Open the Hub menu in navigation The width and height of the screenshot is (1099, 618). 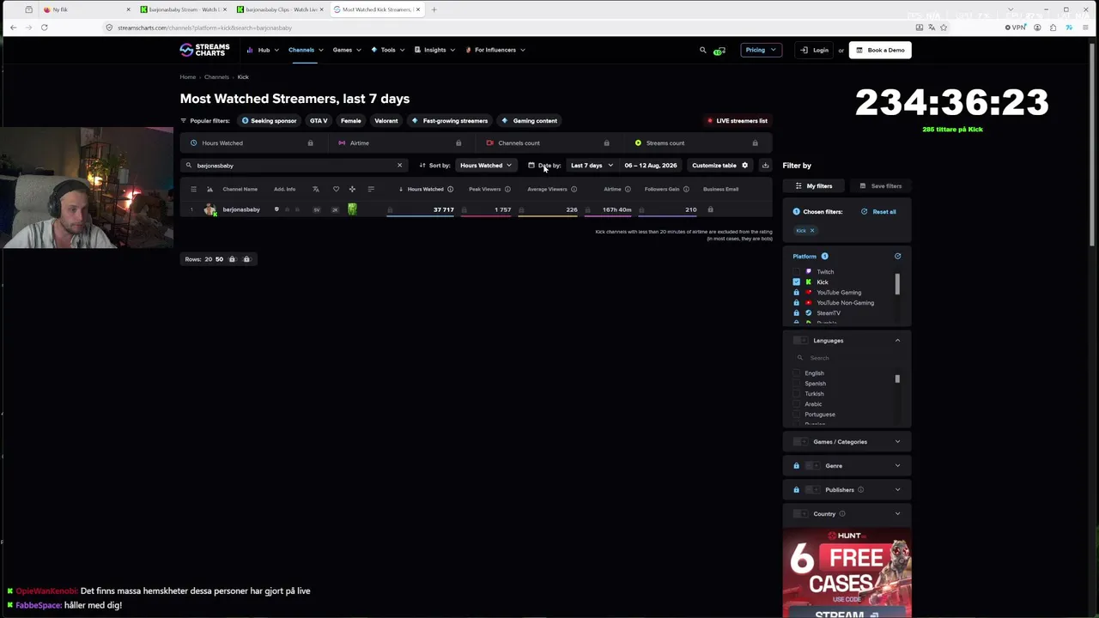point(263,50)
